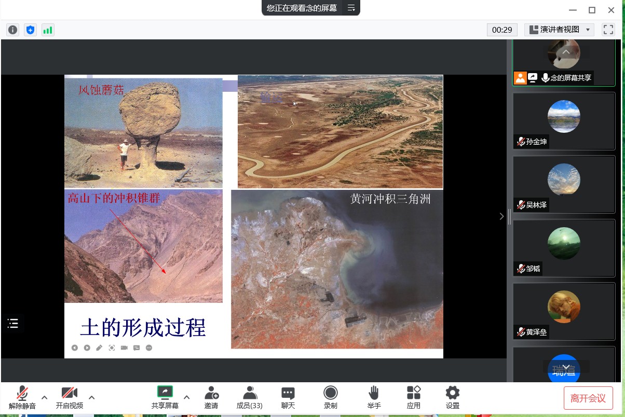This screenshot has width=625, height=417.
Task: Unmute microphone with 解除静音
Action: pos(22,397)
